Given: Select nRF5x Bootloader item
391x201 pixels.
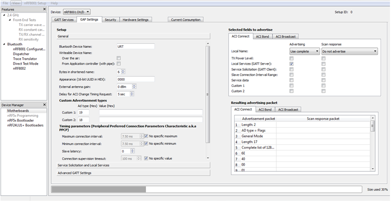Looking at the screenshot, I should 20,121.
